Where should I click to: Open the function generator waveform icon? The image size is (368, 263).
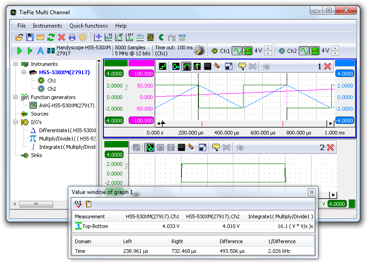tap(51, 51)
